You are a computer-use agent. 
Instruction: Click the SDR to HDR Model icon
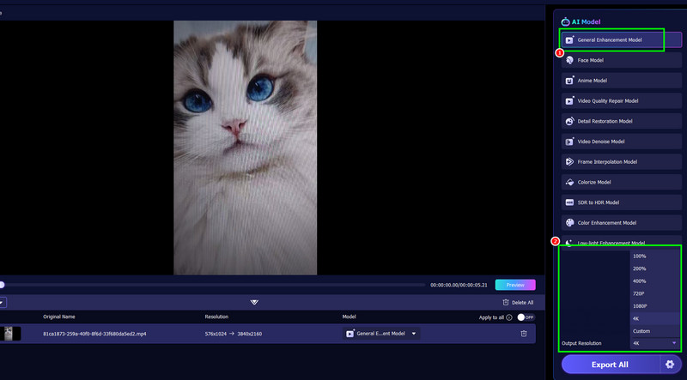(569, 202)
